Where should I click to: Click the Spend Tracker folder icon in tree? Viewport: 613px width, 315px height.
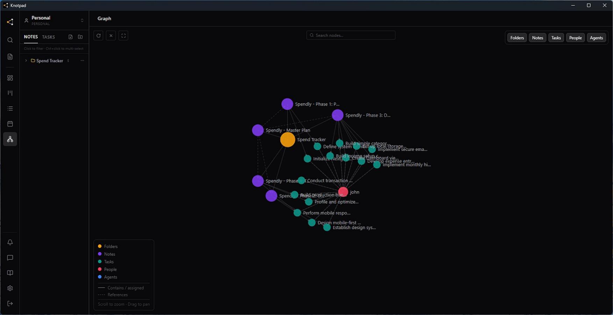pyautogui.click(x=33, y=61)
